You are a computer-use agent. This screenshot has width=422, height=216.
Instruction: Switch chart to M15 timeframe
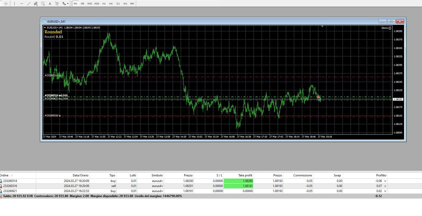pos(90,4)
